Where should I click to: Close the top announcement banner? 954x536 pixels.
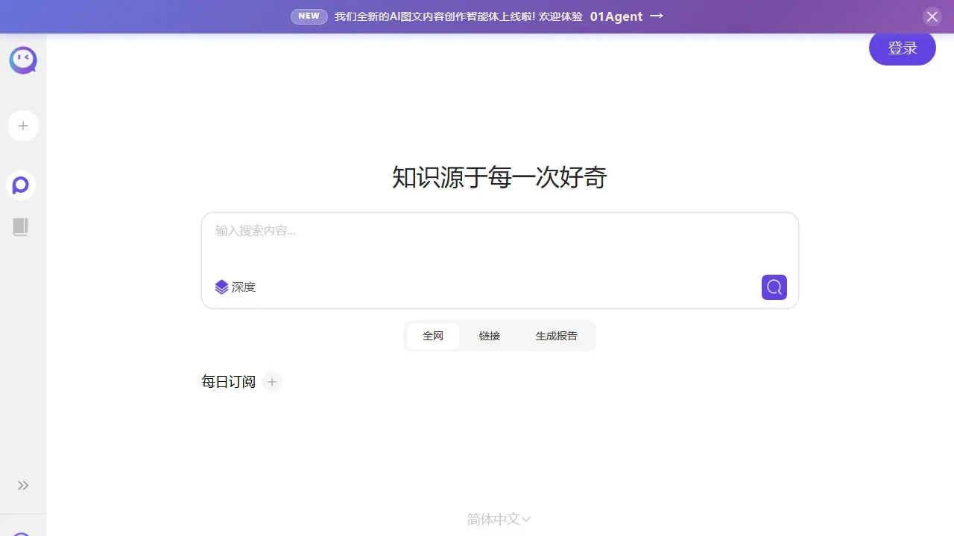point(932,16)
